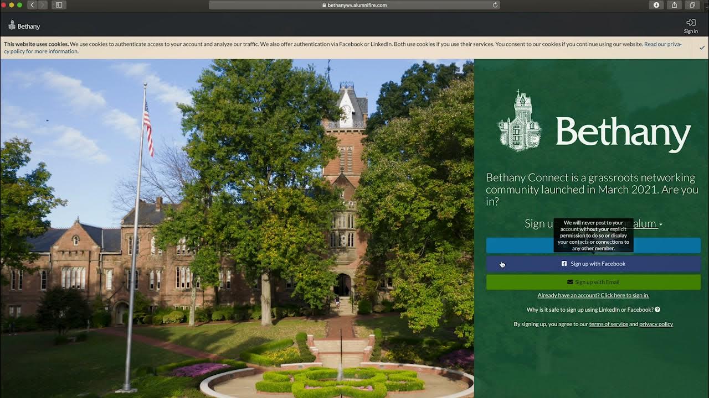Open the privacy policy link below sign up
The image size is (709, 398).
point(656,324)
